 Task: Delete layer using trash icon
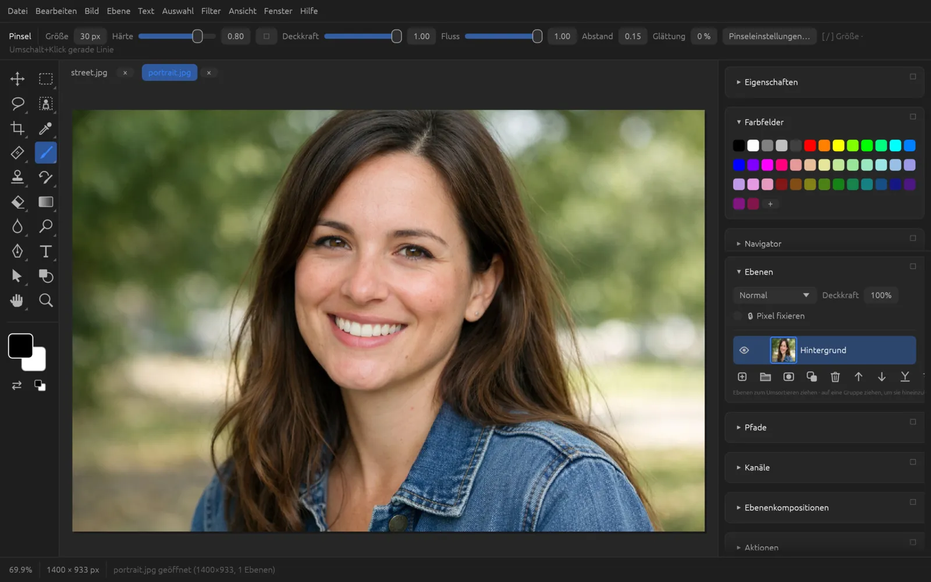[x=835, y=377]
